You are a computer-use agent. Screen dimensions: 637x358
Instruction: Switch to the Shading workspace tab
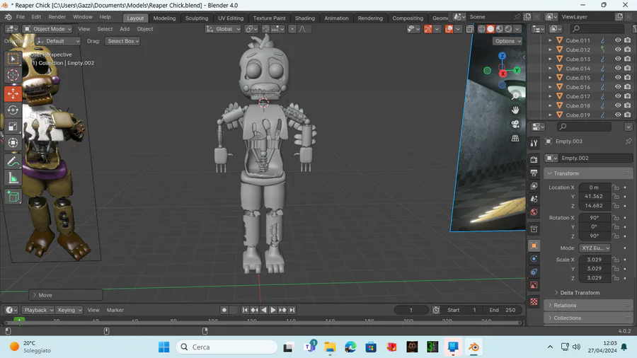click(304, 18)
